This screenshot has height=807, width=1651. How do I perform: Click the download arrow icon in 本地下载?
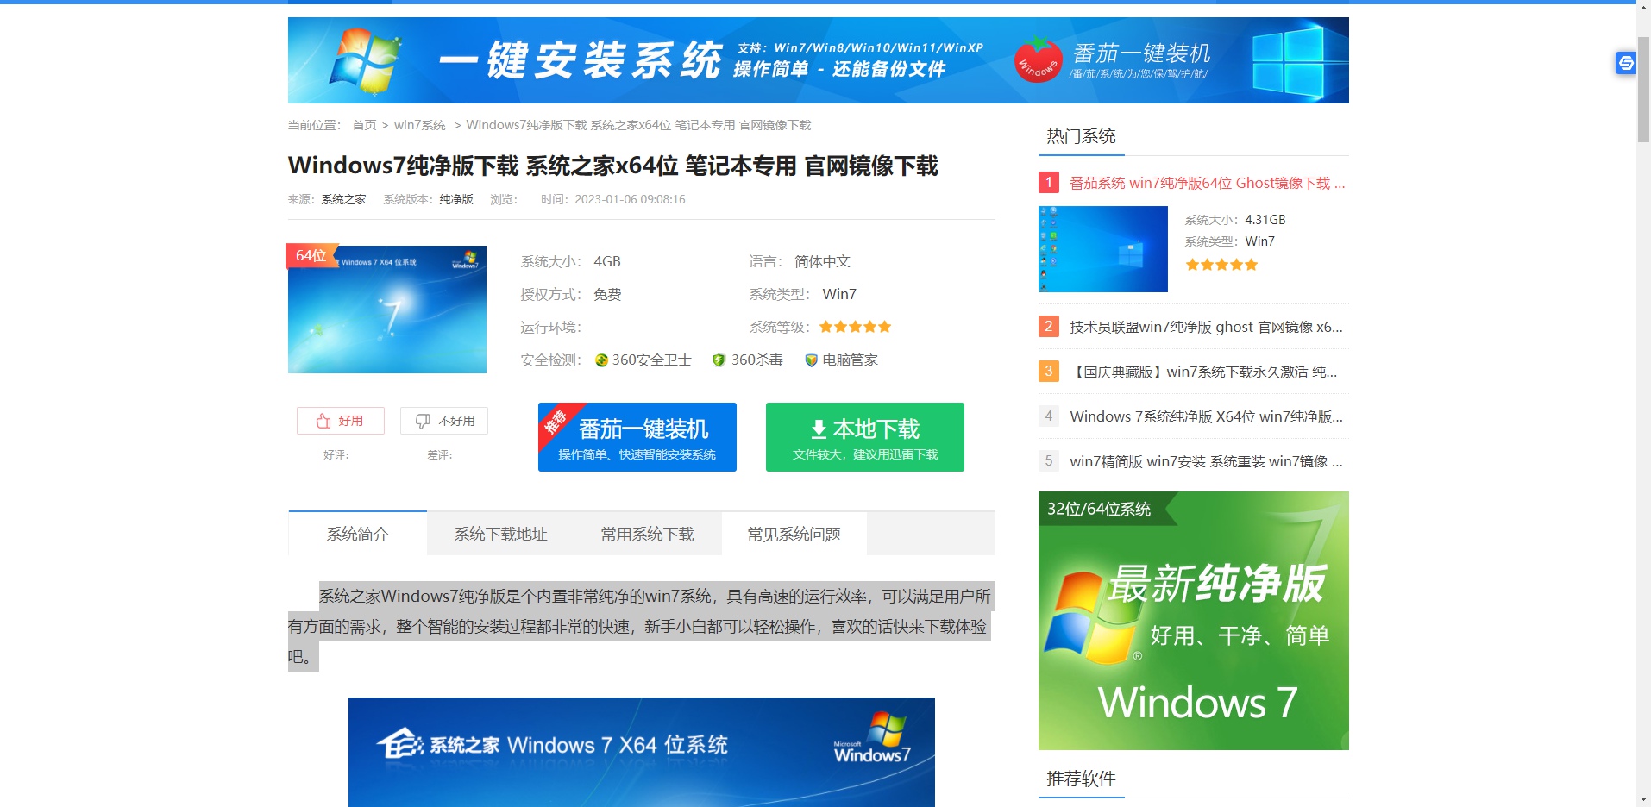(x=819, y=429)
